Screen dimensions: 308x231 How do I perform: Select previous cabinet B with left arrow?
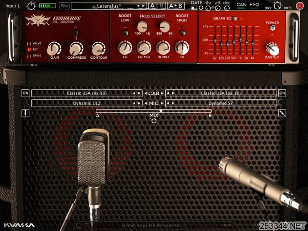point(168,93)
